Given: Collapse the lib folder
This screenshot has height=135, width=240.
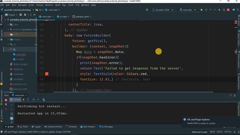Looking at the screenshot, I should pyautogui.click(x=8, y=49).
